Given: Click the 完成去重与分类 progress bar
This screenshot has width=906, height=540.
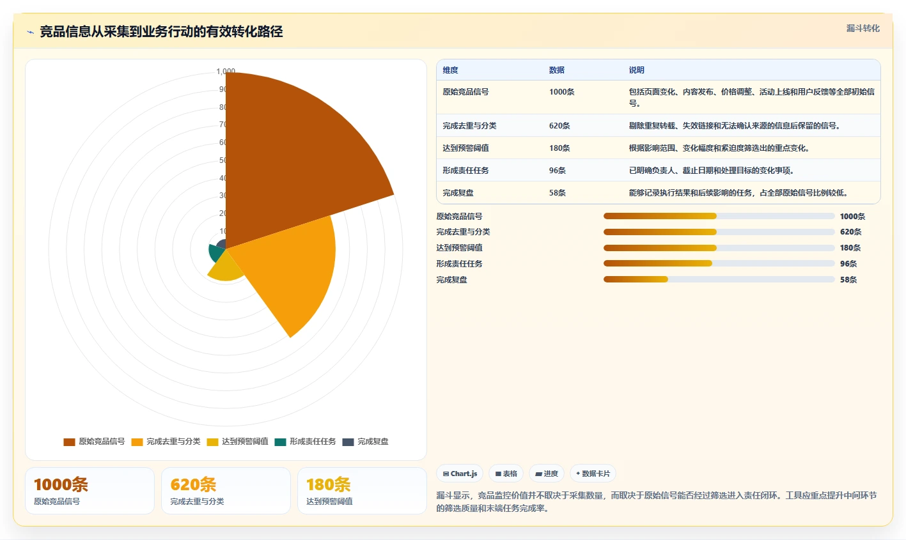Looking at the screenshot, I should [x=719, y=232].
